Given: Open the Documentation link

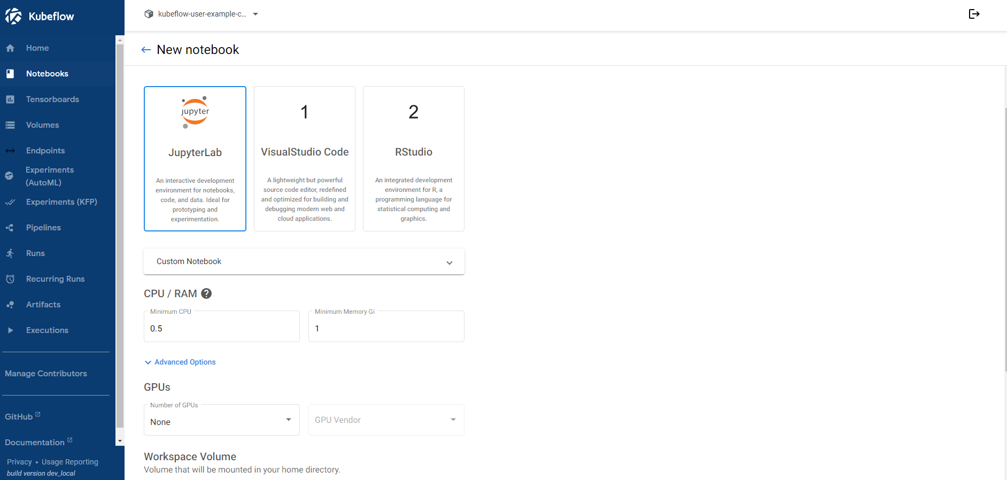Looking at the screenshot, I should pyautogui.click(x=38, y=442).
